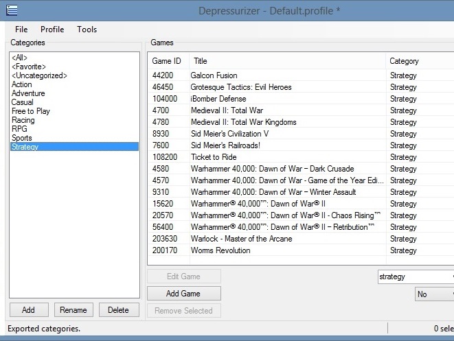454x341 pixels.
Task: Sort by the Title column header
Action: 288,61
